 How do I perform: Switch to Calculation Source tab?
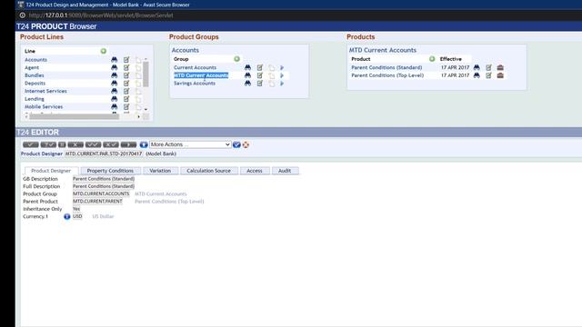click(208, 171)
